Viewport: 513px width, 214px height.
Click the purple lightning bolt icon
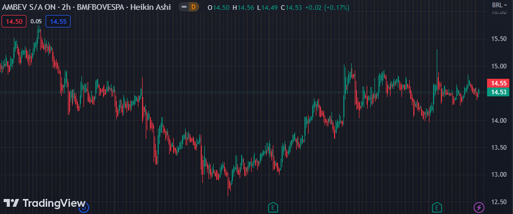479,207
